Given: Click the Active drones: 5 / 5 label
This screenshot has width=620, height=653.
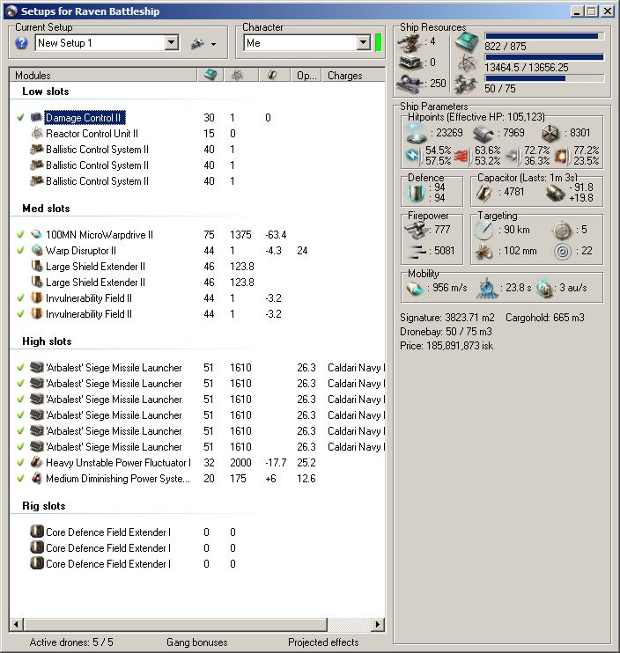Looking at the screenshot, I should point(71,642).
